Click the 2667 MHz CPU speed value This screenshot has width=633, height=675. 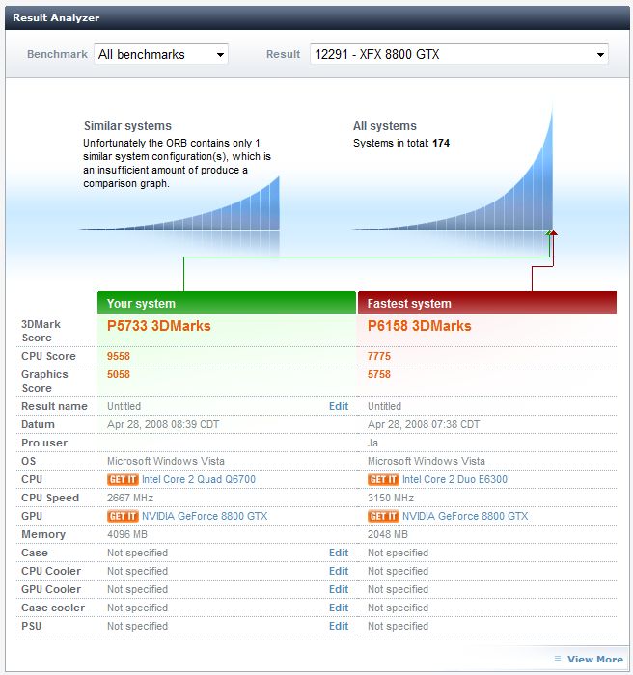(130, 499)
